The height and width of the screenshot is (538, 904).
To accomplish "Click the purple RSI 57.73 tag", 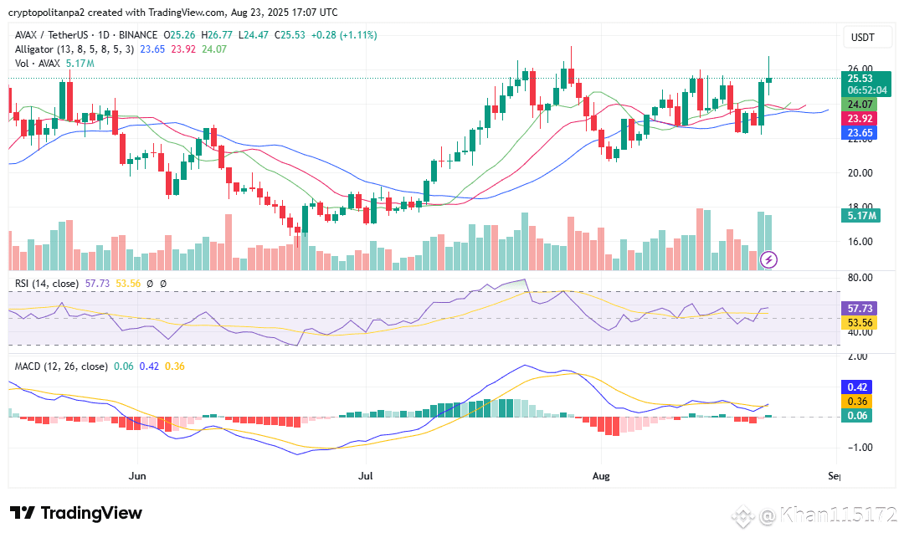I will coord(859,309).
